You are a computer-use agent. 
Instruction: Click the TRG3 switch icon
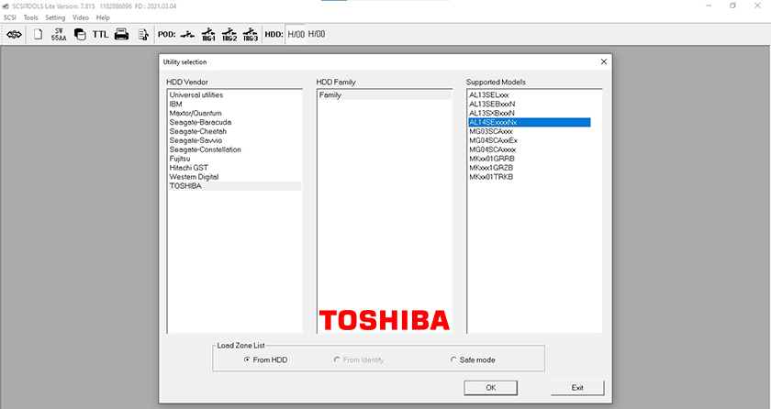[x=251, y=34]
